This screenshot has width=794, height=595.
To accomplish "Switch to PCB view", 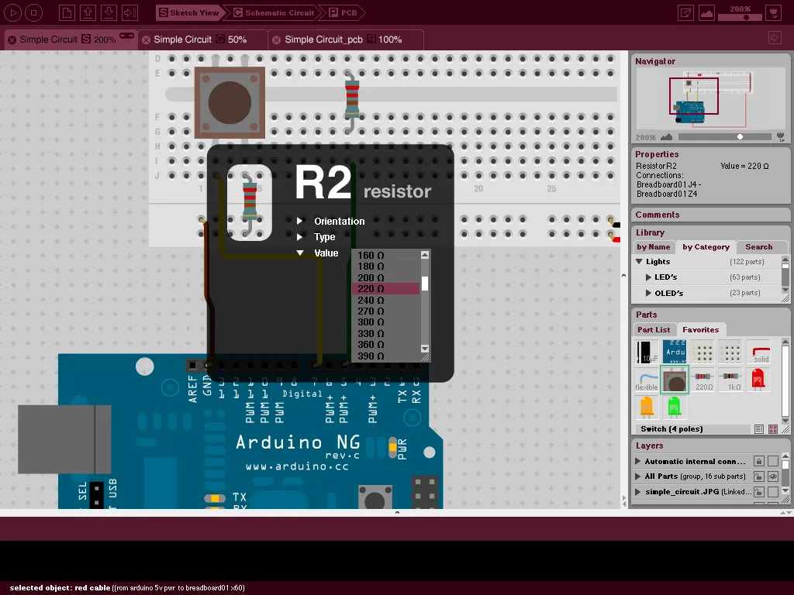I will click(343, 12).
